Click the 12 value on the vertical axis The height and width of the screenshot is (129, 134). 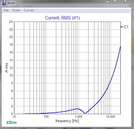[11, 68]
